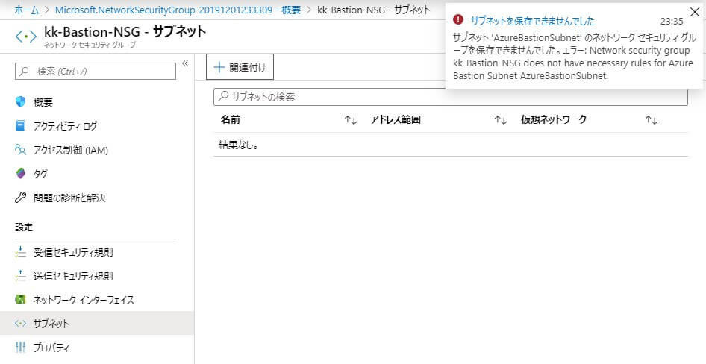Click the 設定 section heading
This screenshot has height=364, width=706.
click(x=24, y=228)
